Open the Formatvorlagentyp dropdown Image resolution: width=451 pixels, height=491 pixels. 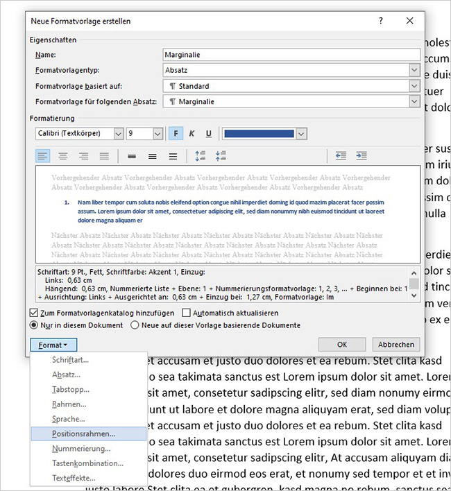click(x=414, y=70)
